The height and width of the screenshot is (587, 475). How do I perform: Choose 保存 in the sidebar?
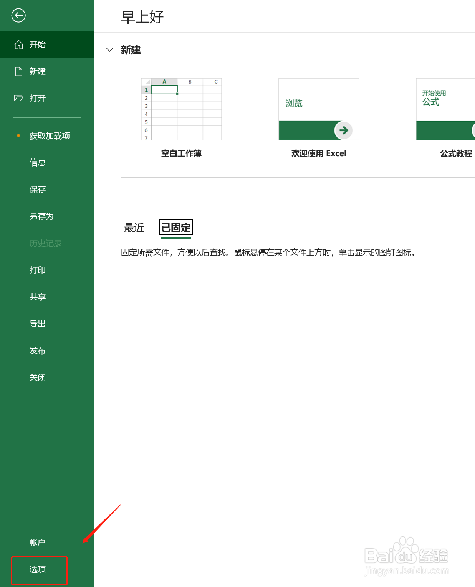click(47, 190)
